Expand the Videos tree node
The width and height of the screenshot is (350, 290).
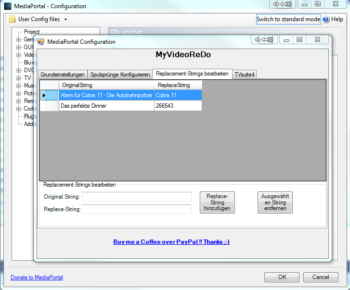coord(18,55)
